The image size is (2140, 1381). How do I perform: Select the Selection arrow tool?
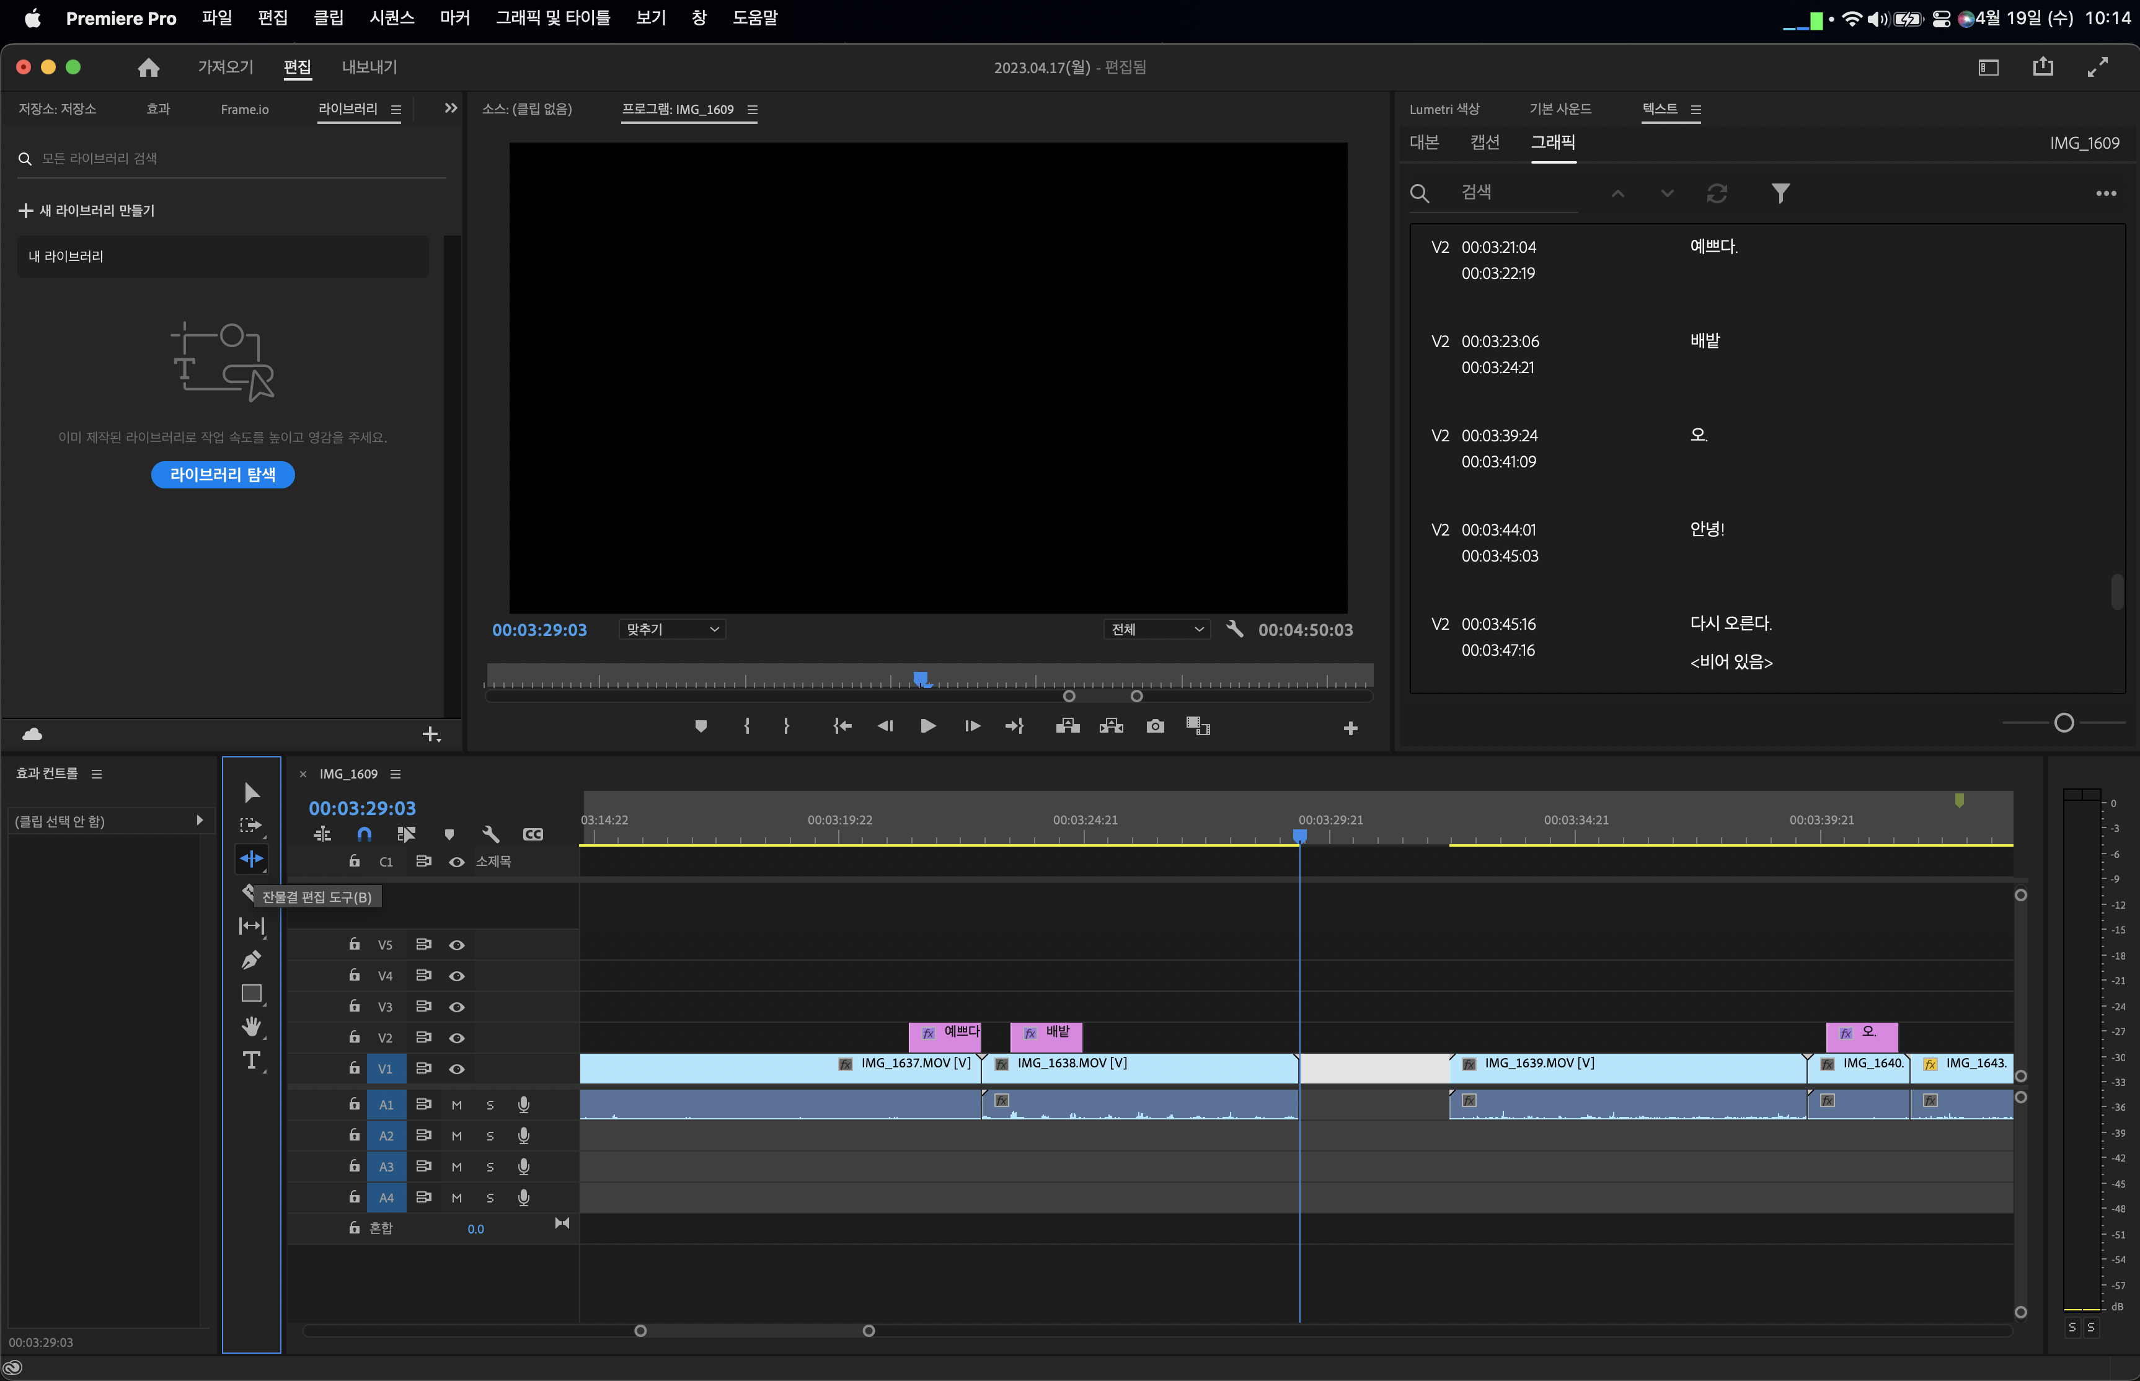(251, 793)
